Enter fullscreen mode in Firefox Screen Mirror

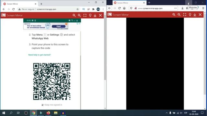click(185, 15)
